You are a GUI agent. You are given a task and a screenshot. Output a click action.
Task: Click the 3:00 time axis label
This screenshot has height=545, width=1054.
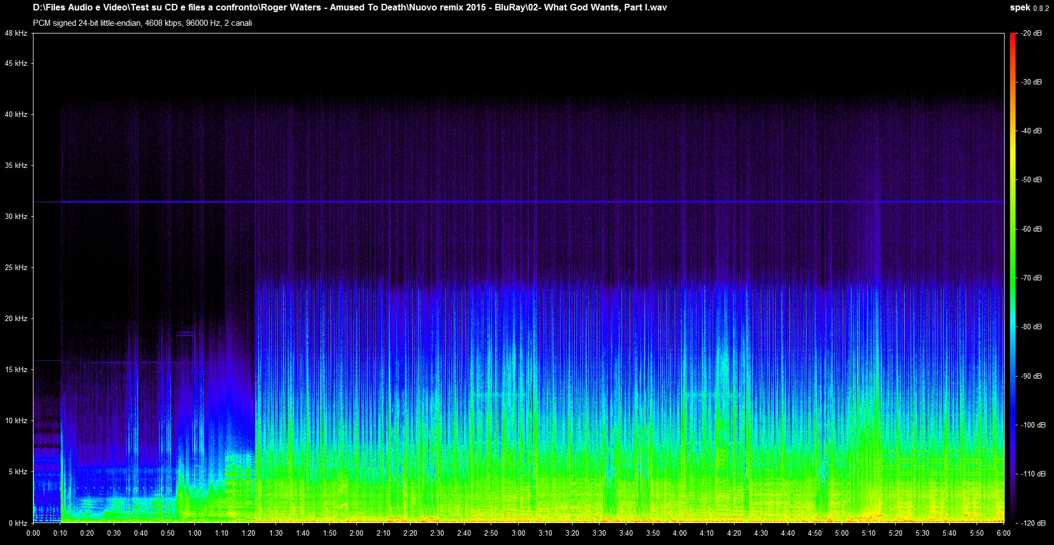[518, 533]
